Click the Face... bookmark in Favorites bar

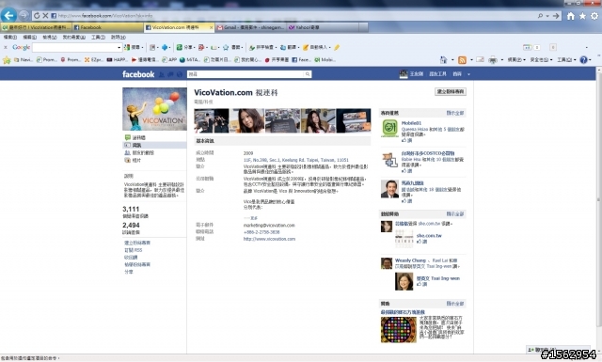[x=302, y=60]
